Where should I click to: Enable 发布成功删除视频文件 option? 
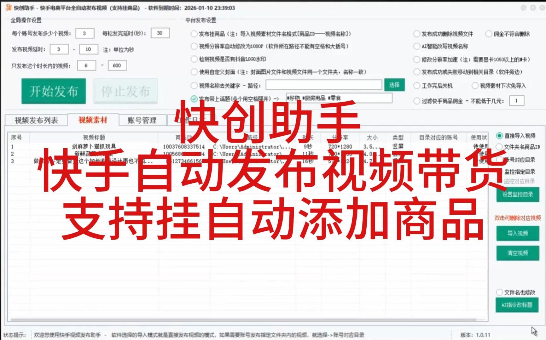coord(417,34)
